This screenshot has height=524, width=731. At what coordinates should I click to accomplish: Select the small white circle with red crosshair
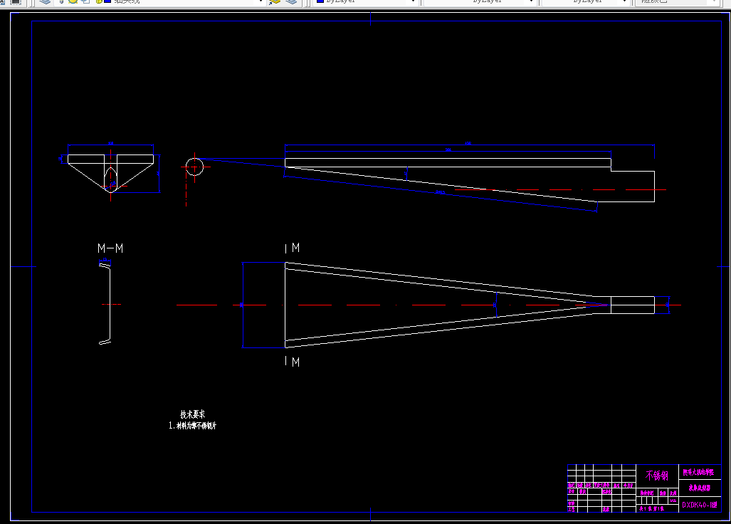(x=195, y=167)
